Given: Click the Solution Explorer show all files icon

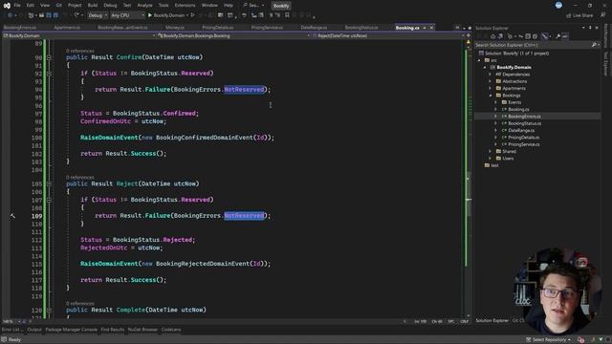Looking at the screenshot, I should click(x=535, y=36).
